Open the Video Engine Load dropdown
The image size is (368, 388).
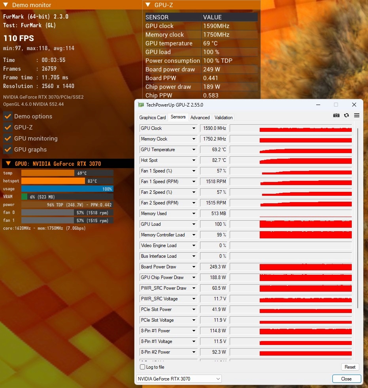(194, 245)
